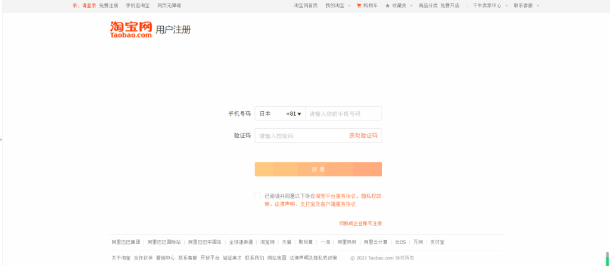Screen dimensions: 610x266
Task: Open 阿里巴巴集团 footer link
Action: pos(126,242)
